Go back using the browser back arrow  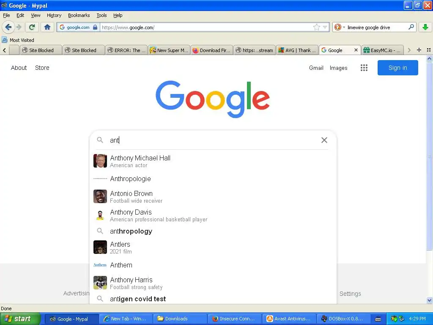[8, 27]
